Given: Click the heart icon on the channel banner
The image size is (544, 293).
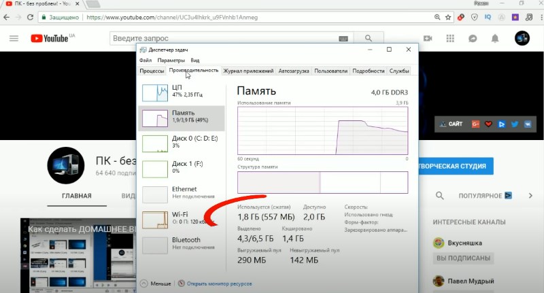Looking at the screenshot, I should [488, 124].
